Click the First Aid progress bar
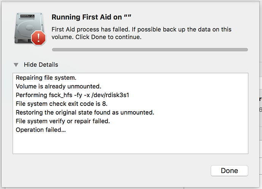Image resolution: width=262 pixels, height=189 pixels. pos(150,49)
